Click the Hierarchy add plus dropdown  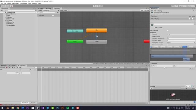tap(2, 10)
